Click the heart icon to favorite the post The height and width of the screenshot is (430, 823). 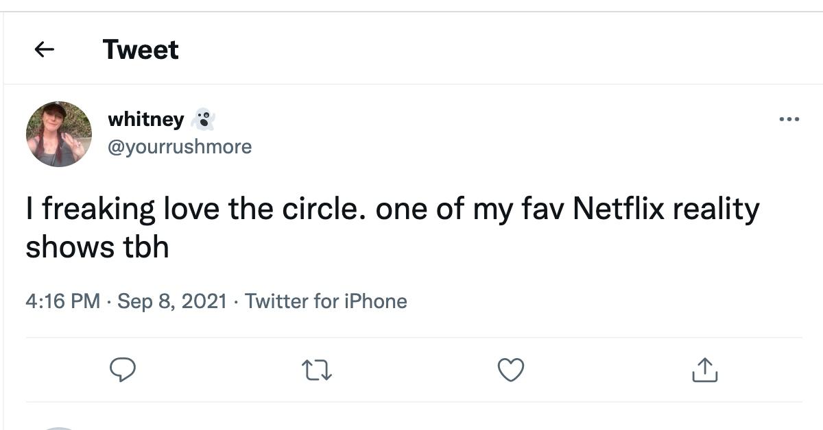(x=510, y=370)
